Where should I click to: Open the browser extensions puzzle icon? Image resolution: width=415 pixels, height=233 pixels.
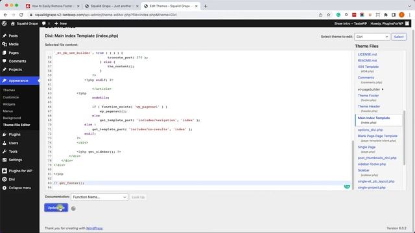(386, 15)
